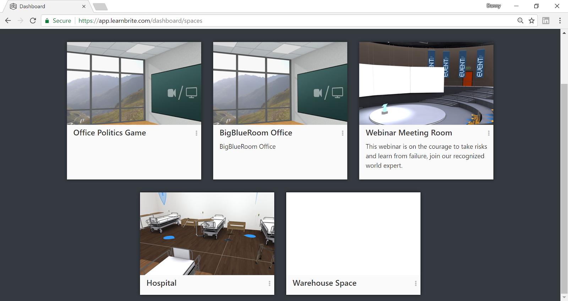
Task: Click the scrollbar up arrow
Action: point(564,33)
